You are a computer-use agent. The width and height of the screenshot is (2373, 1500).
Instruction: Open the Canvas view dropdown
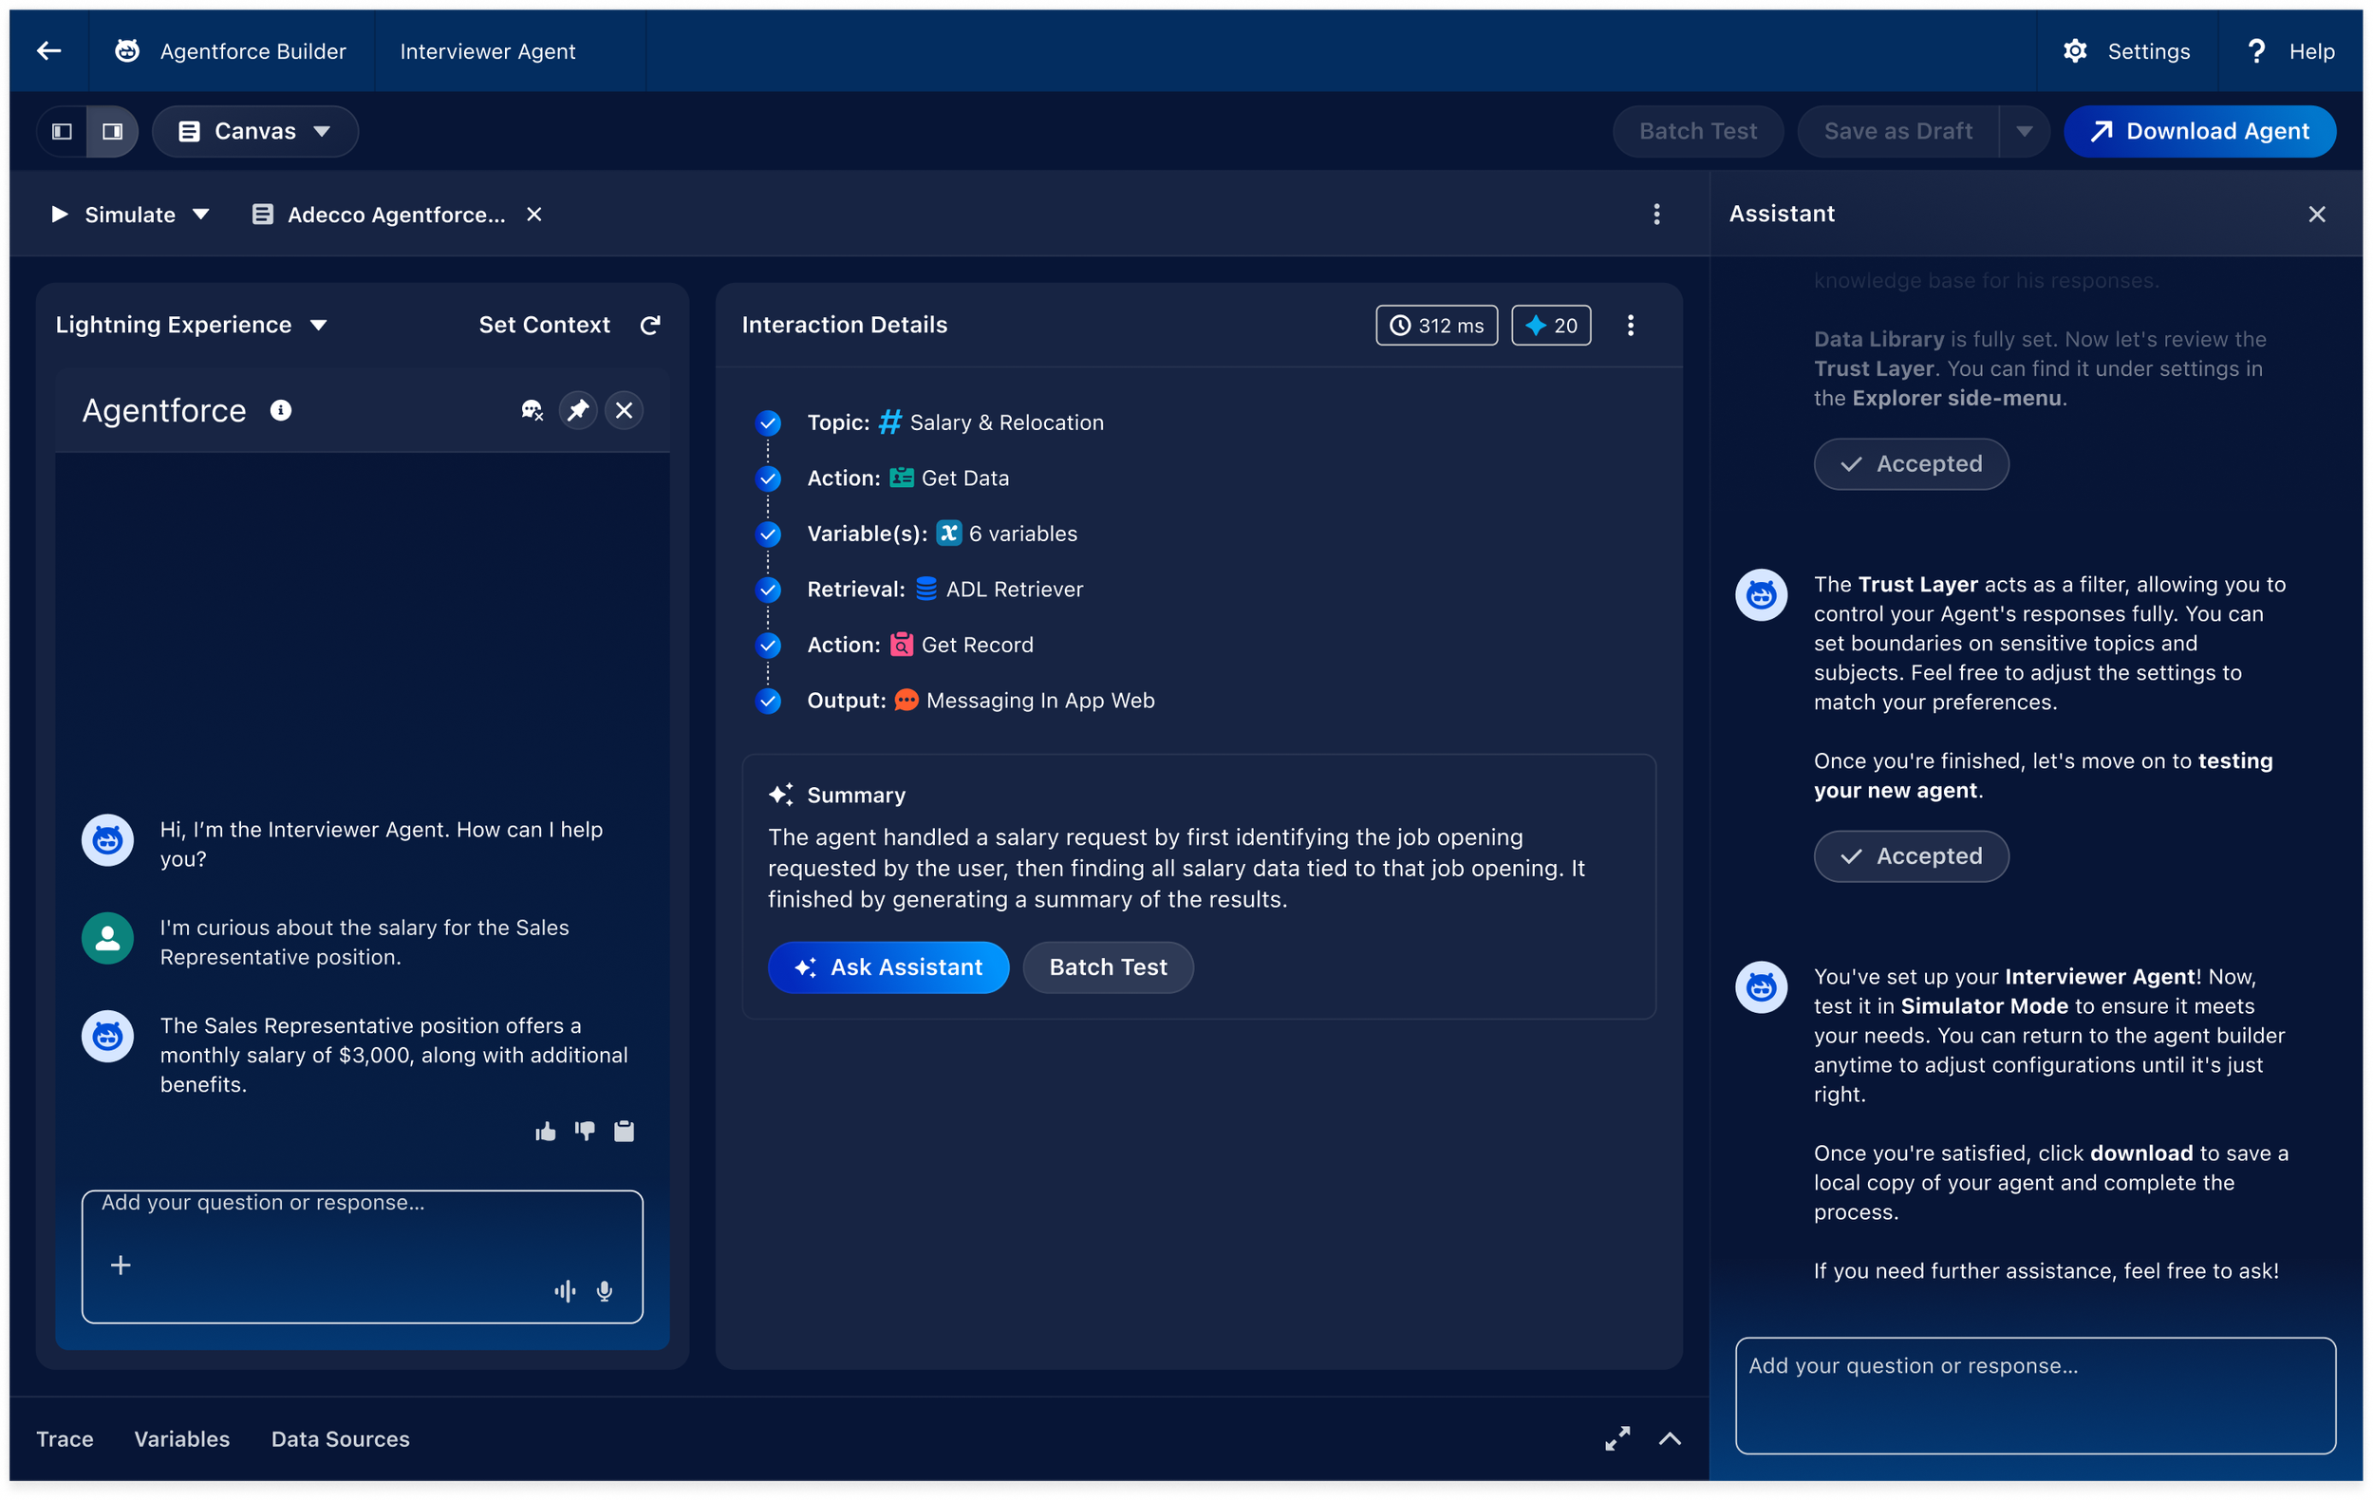point(255,131)
